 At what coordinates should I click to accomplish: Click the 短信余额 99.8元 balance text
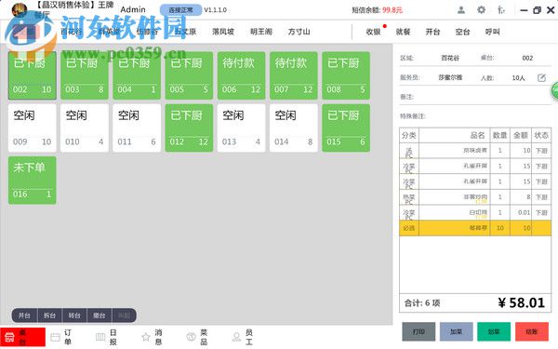pyautogui.click(x=378, y=10)
